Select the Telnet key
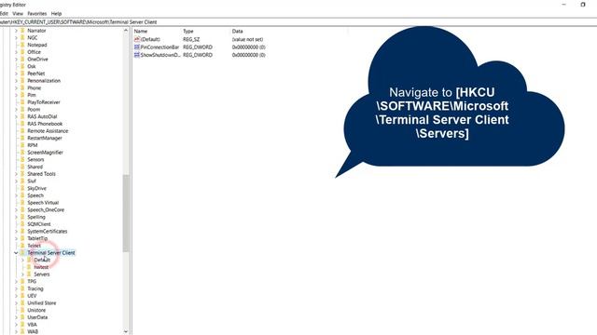The image size is (597, 335). (x=34, y=246)
